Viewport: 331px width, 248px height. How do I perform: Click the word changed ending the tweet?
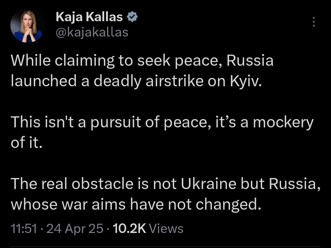click(228, 204)
